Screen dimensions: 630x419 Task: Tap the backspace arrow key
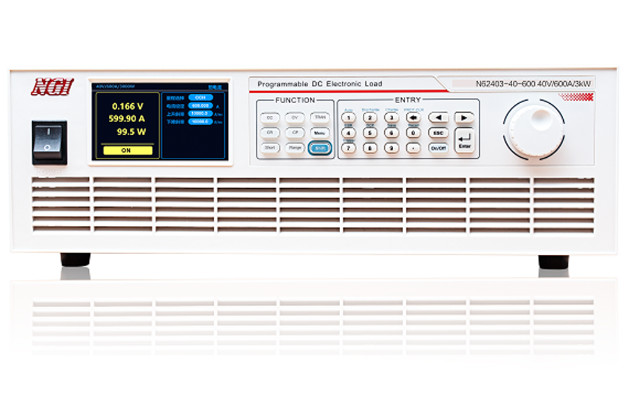point(413,118)
